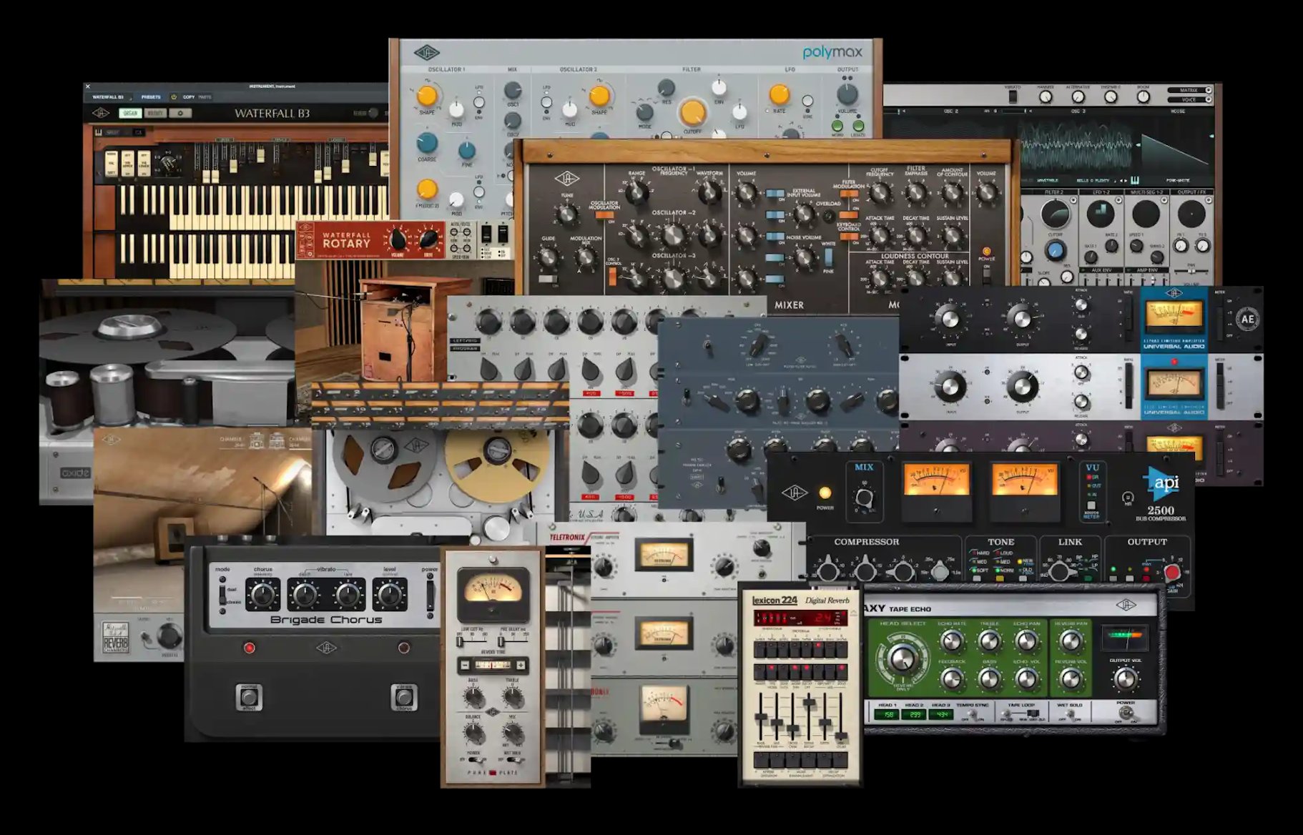Click the OUTPUT VOL knob on Tape Echo

[x=1126, y=679]
